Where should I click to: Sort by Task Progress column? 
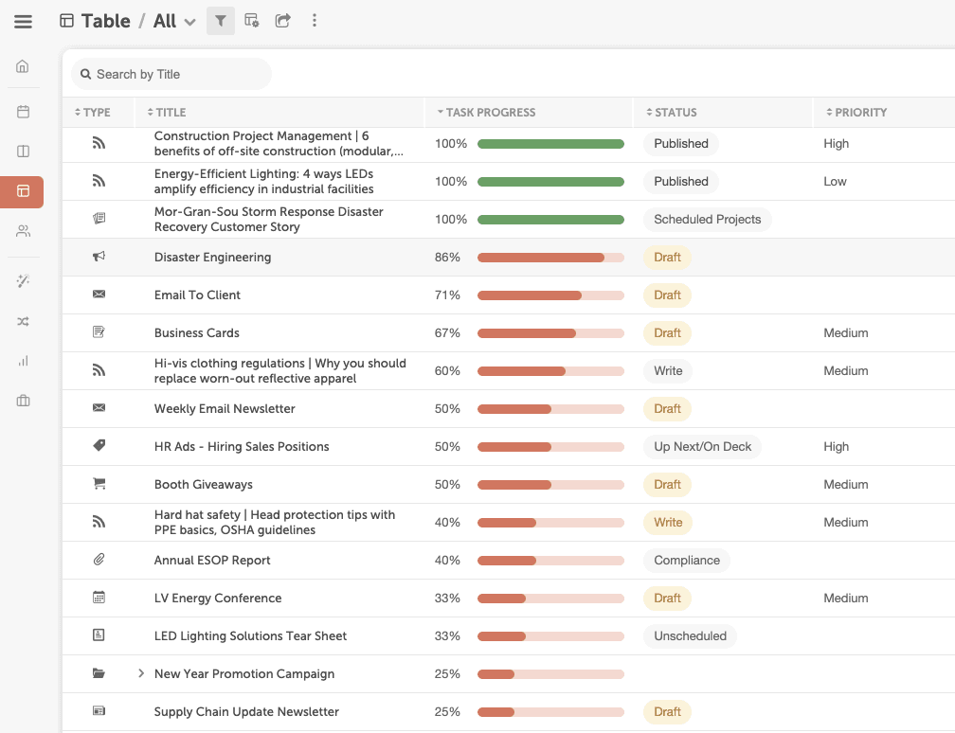[x=490, y=112]
